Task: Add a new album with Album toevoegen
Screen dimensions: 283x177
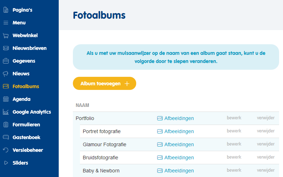Action: pyautogui.click(x=104, y=84)
